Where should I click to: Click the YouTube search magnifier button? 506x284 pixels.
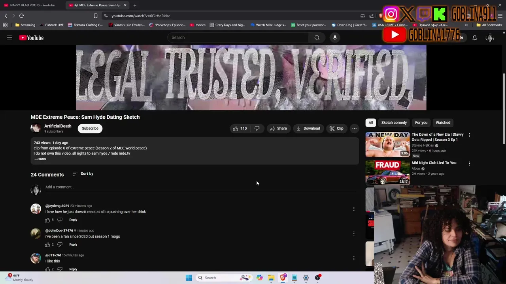pos(317,37)
